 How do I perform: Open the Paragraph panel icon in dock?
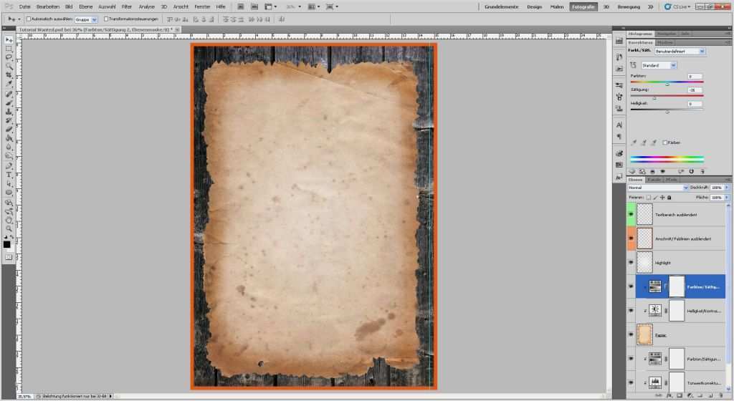pyautogui.click(x=619, y=137)
